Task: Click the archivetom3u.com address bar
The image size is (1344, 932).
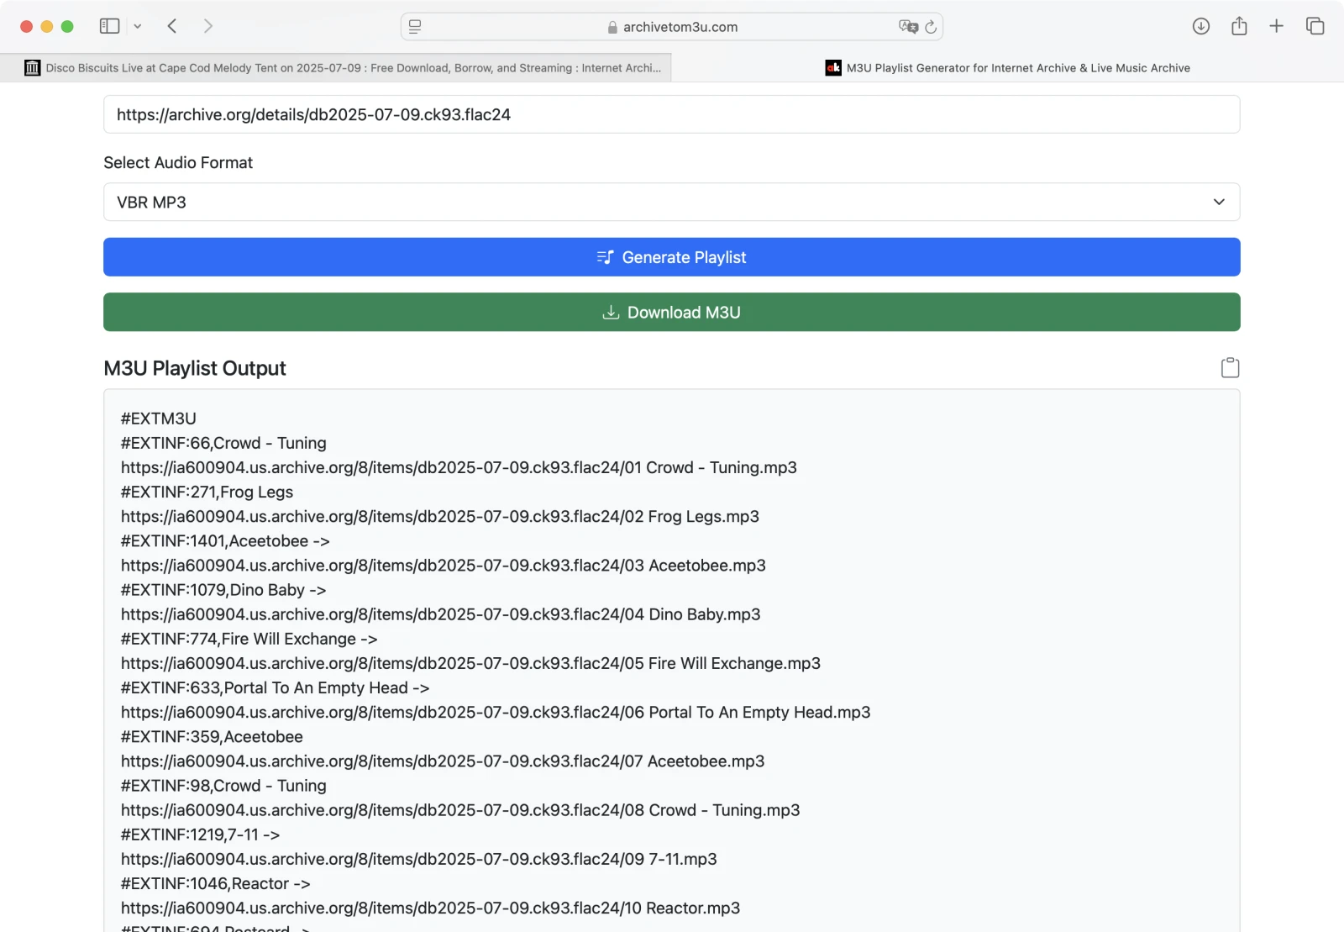Action: (671, 27)
